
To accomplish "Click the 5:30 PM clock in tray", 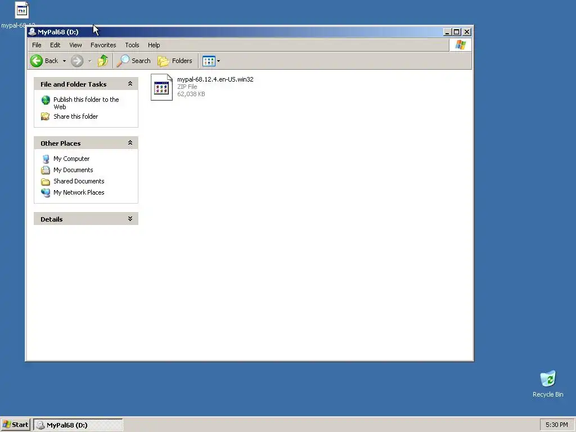I will click(556, 425).
